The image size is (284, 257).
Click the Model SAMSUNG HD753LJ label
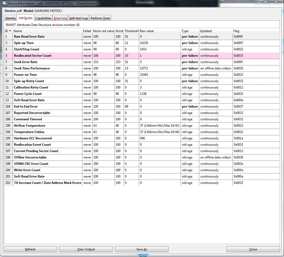point(43,11)
